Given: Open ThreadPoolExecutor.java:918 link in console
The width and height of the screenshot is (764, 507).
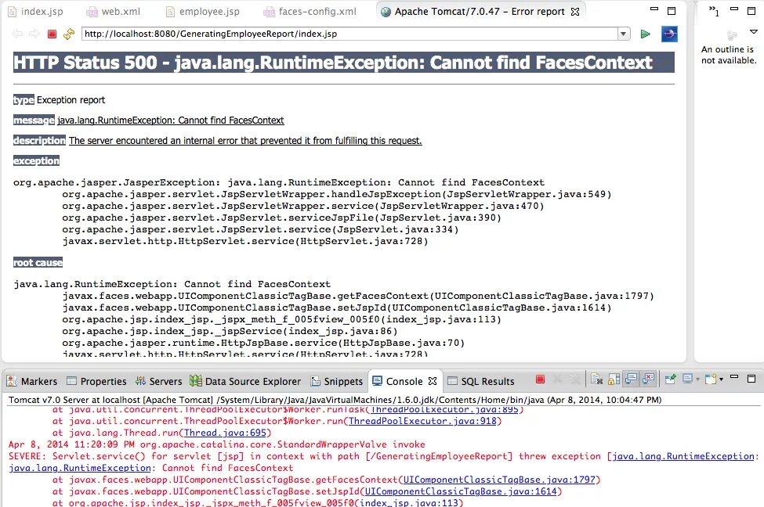Looking at the screenshot, I should [x=422, y=421].
